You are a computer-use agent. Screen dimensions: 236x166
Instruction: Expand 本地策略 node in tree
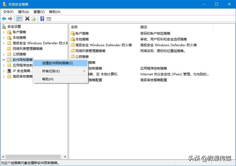[x=4, y=38]
